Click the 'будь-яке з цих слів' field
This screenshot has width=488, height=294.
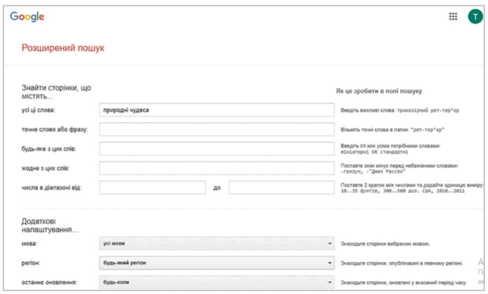click(217, 148)
